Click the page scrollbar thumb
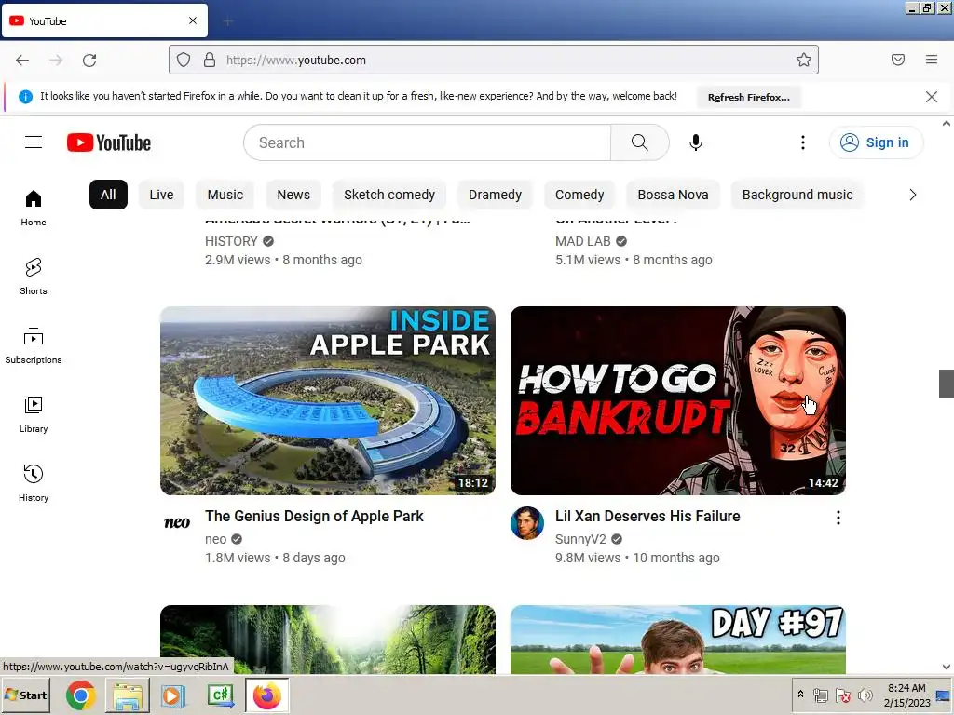Image resolution: width=954 pixels, height=715 pixels. (947, 383)
